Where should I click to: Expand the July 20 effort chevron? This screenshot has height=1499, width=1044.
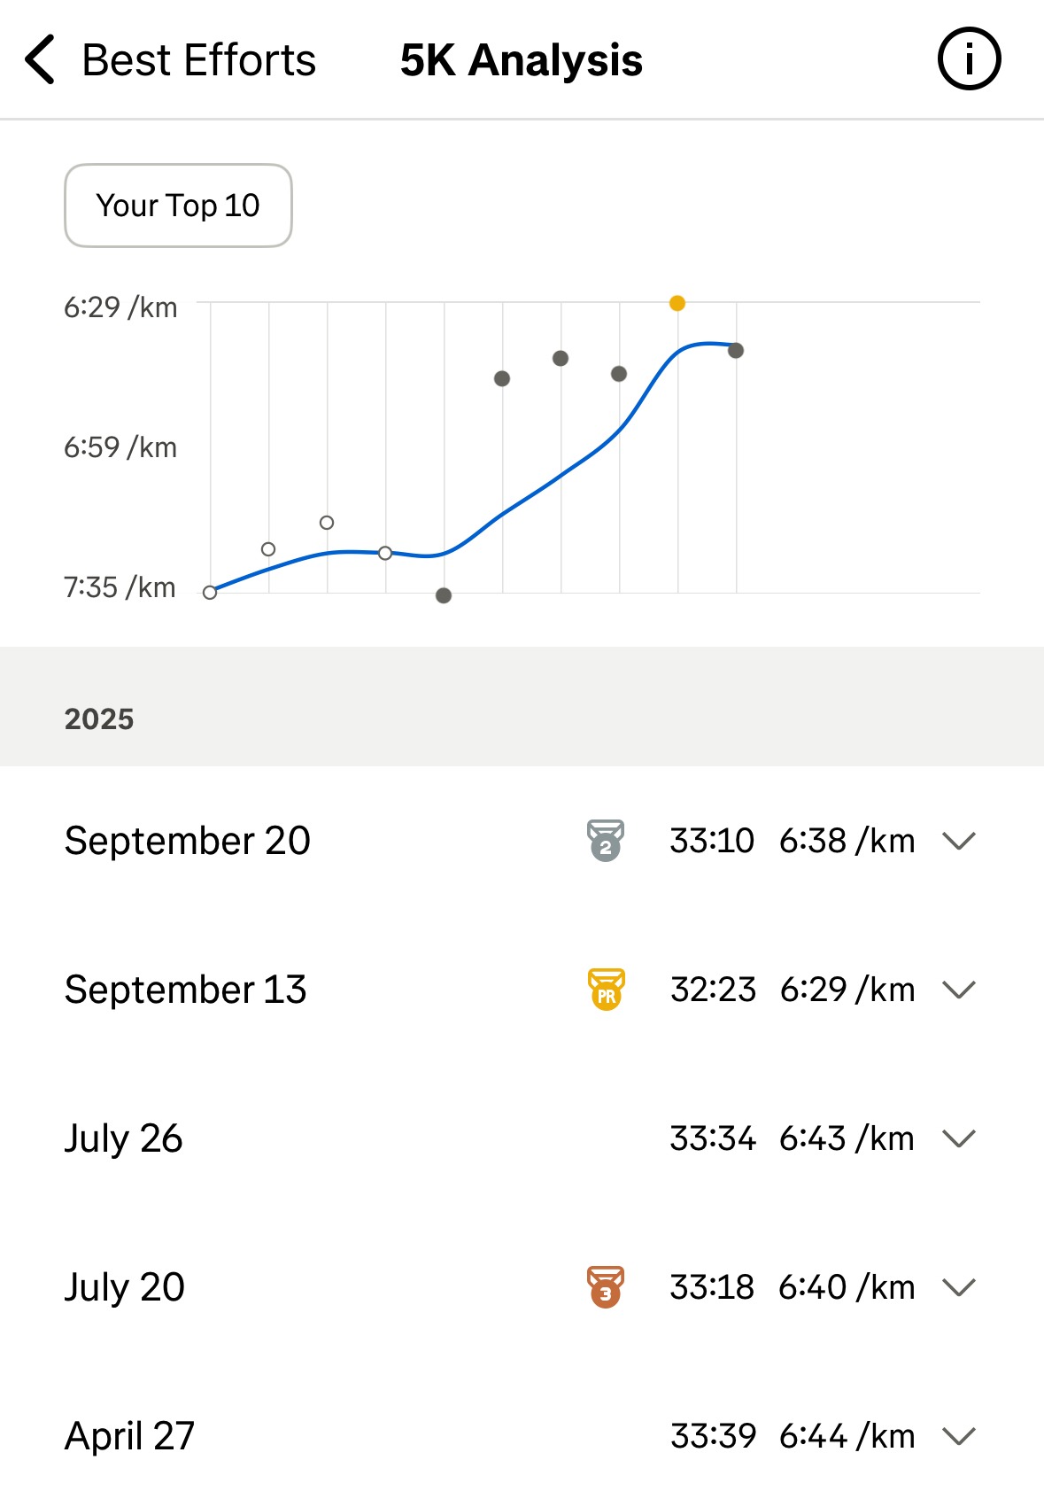point(959,1287)
